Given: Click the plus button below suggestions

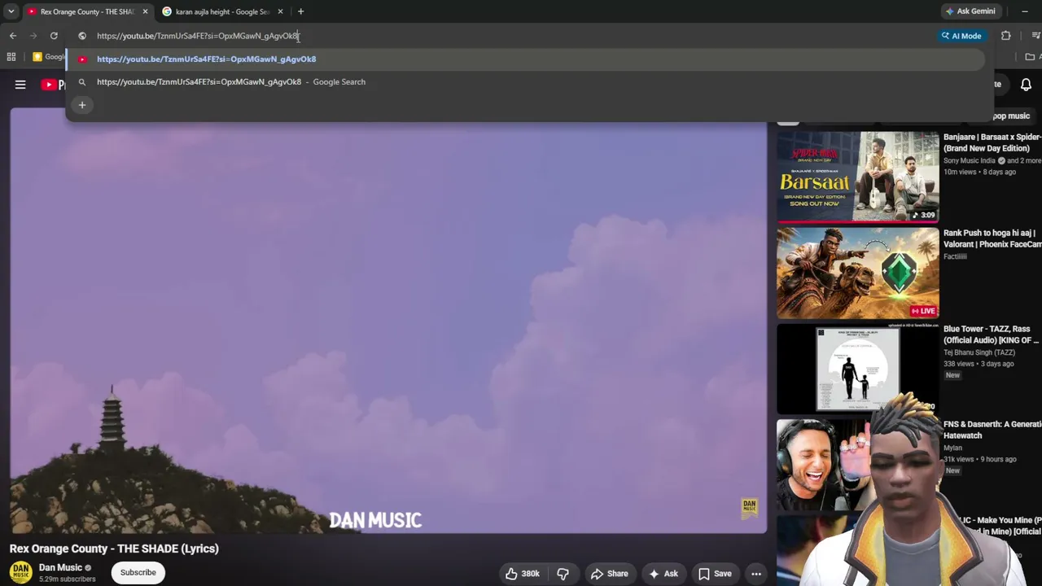Looking at the screenshot, I should pos(82,105).
